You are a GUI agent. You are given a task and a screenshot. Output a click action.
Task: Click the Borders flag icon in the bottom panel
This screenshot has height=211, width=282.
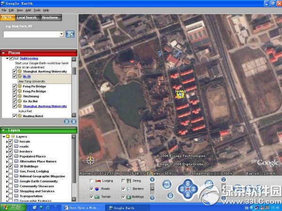[129, 189]
